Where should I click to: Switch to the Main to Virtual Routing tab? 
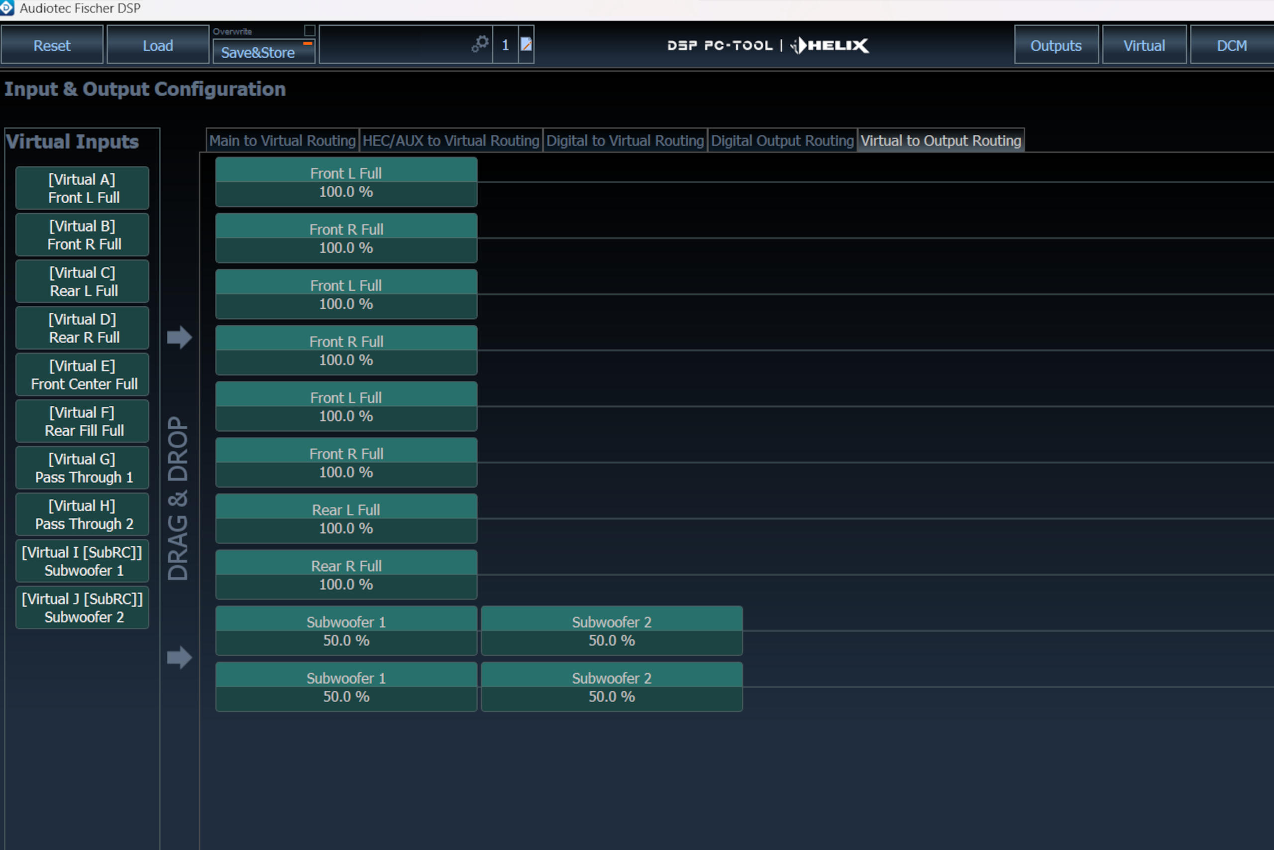(x=283, y=140)
